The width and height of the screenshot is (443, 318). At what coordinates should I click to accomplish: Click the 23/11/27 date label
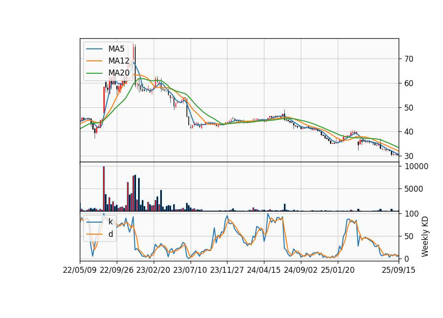click(x=227, y=270)
